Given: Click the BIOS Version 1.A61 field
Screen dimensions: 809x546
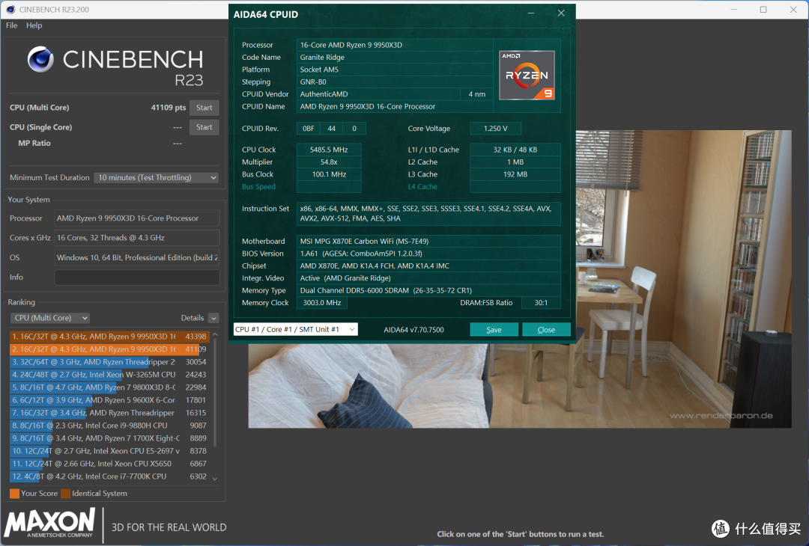Looking at the screenshot, I should coord(428,254).
